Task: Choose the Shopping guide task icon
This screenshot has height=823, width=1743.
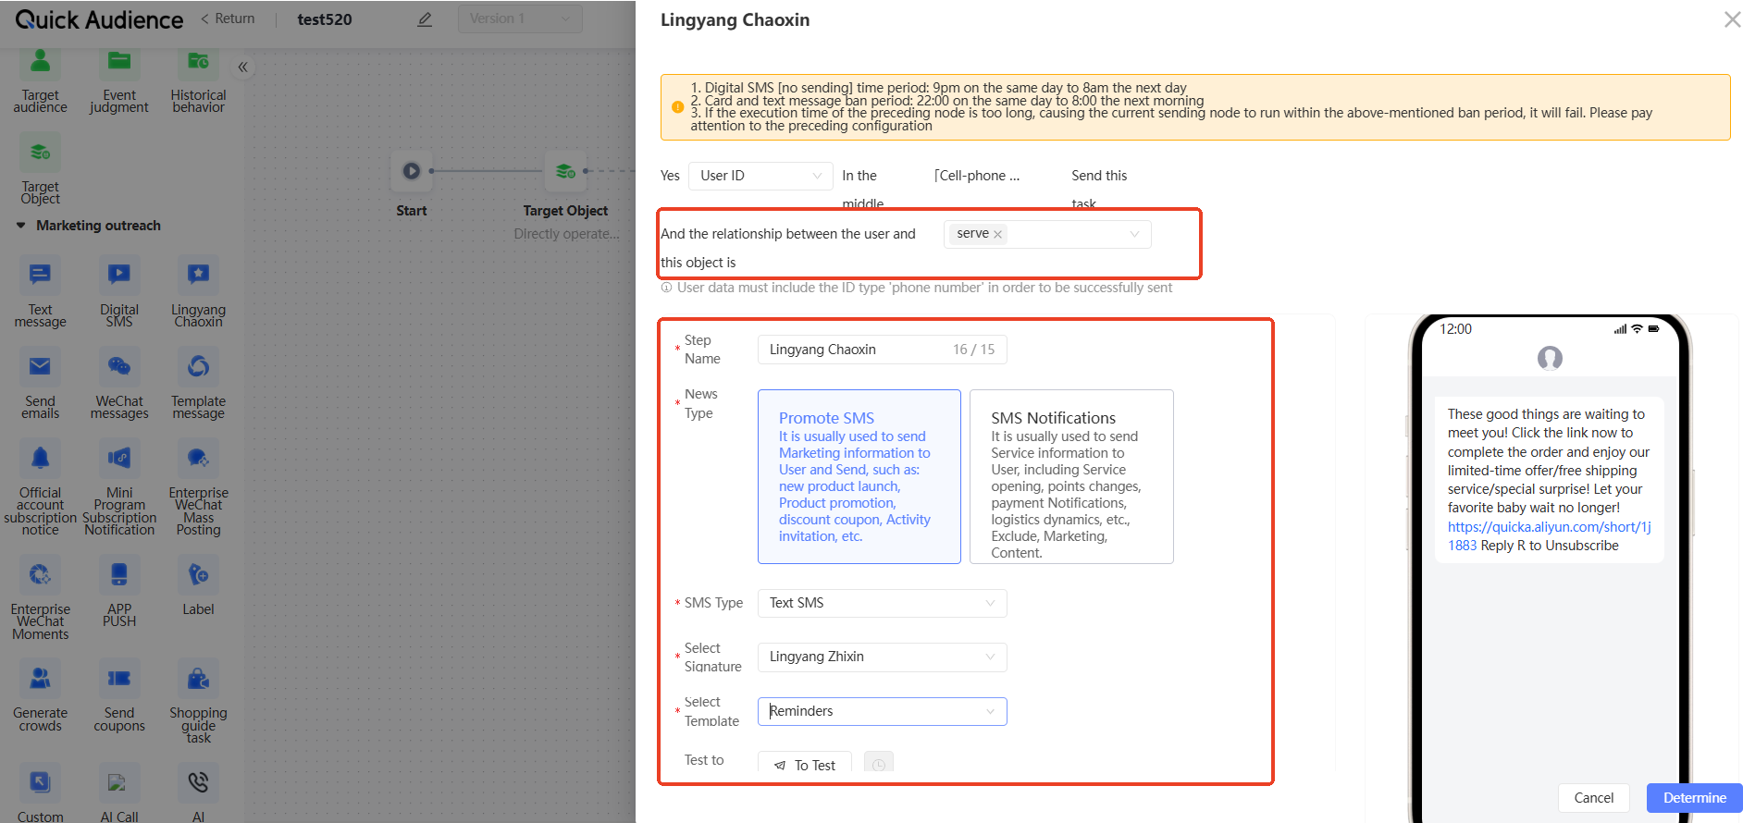Action: pos(198,679)
